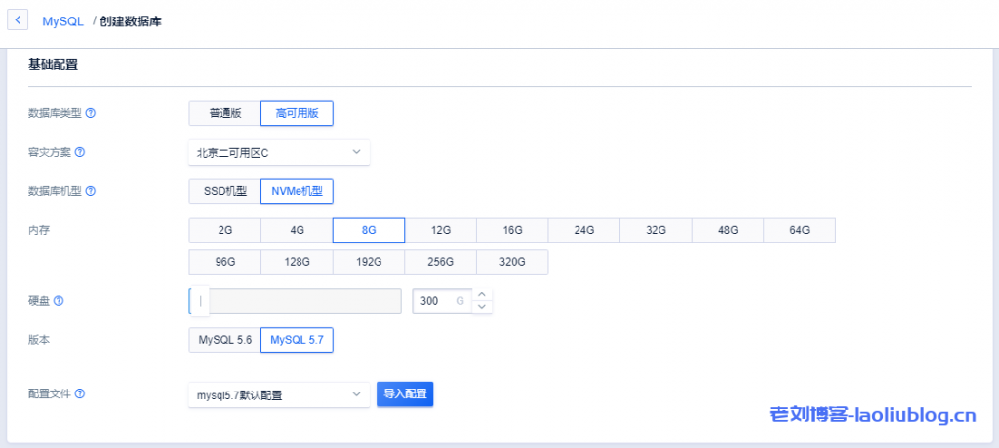
Task: Click the back arrow button beside MySQL
Action: pos(19,20)
